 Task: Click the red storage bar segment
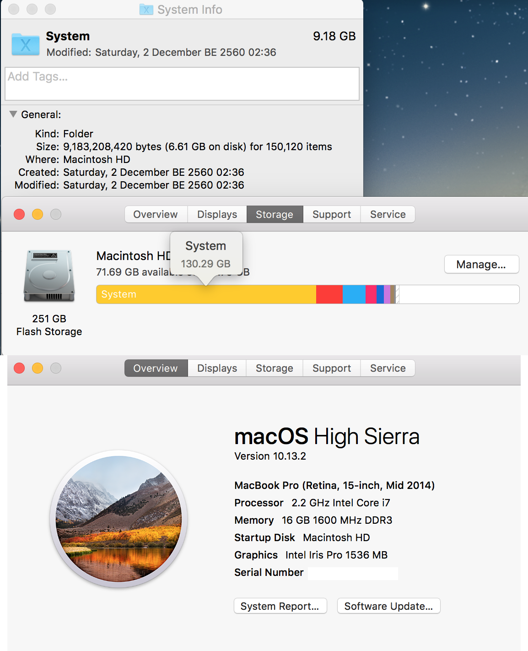pyautogui.click(x=329, y=294)
